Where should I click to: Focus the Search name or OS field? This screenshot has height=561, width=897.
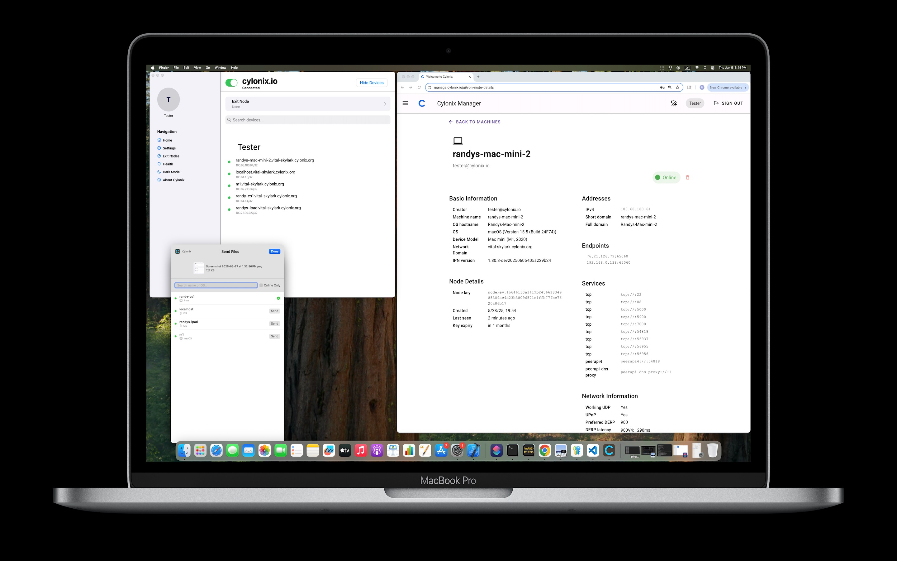click(x=216, y=285)
